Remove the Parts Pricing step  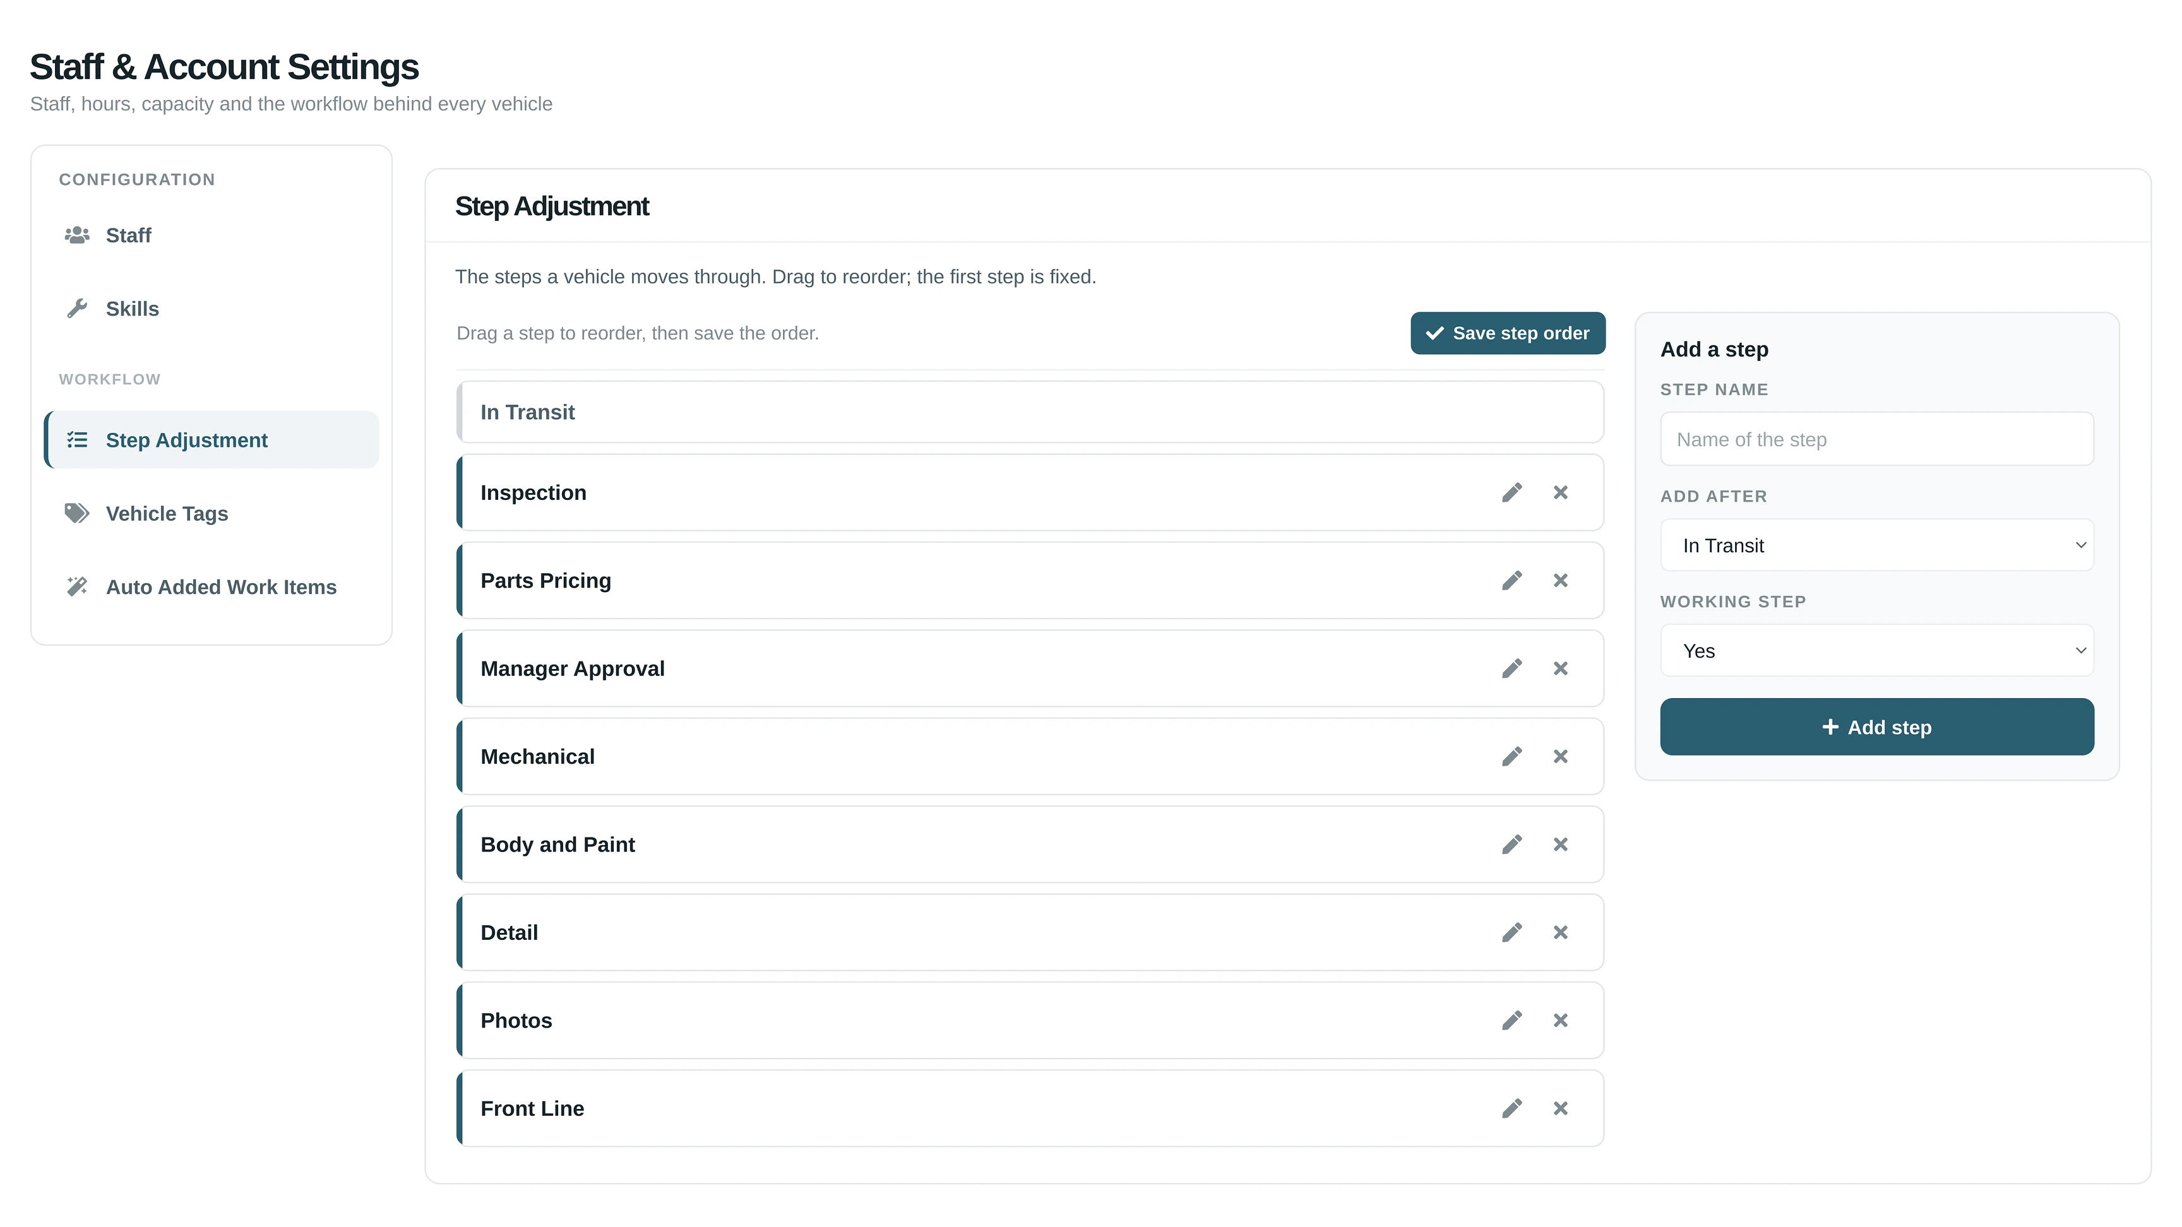(1560, 581)
